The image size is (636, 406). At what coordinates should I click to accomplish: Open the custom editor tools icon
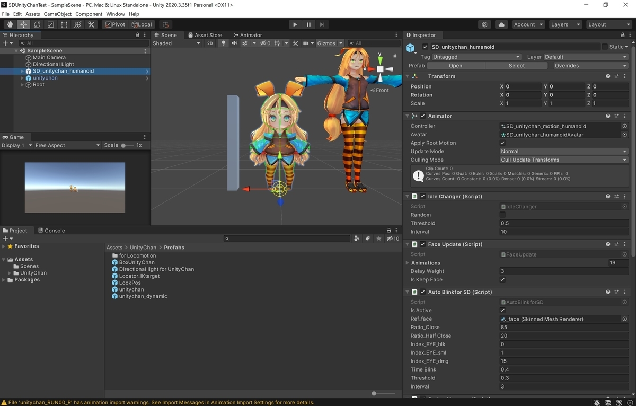(91, 24)
